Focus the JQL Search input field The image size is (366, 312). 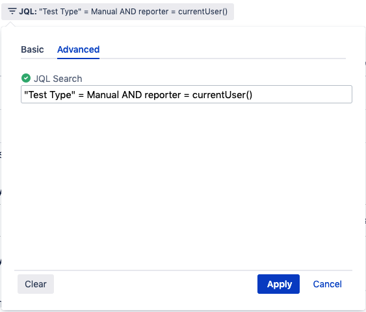coord(187,94)
